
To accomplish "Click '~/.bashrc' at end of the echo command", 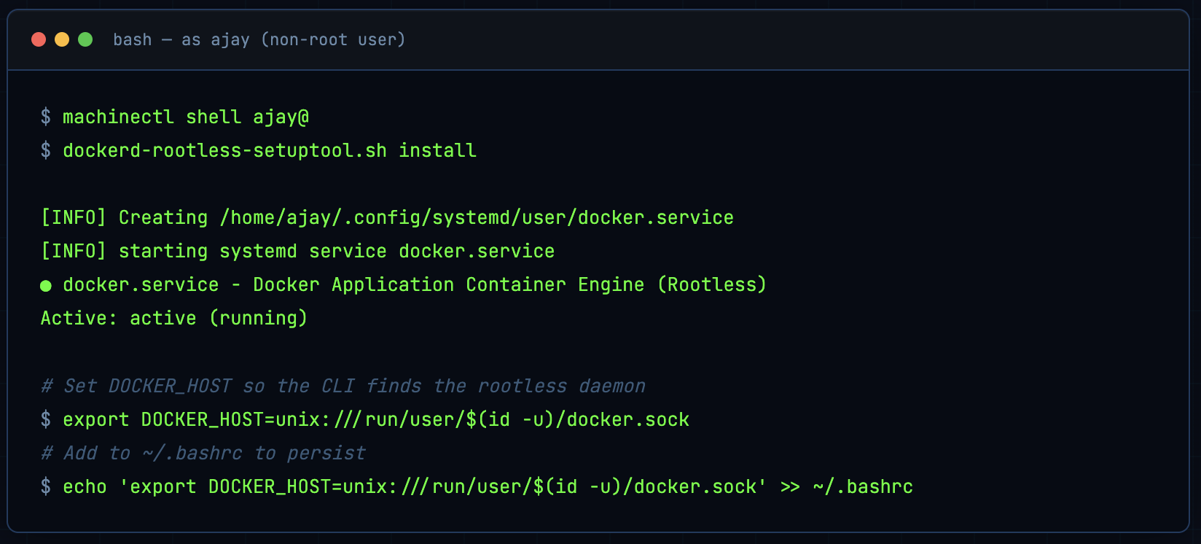I will tap(863, 486).
